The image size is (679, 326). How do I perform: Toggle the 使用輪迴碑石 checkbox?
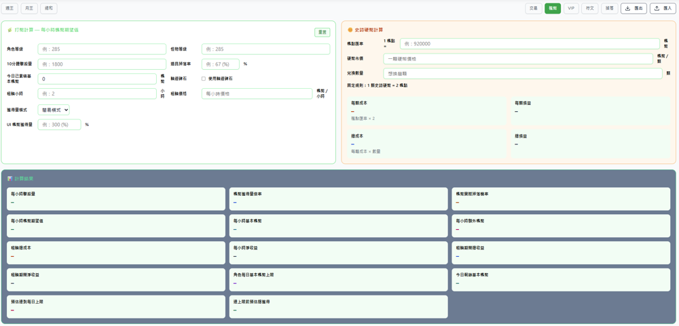tap(204, 79)
